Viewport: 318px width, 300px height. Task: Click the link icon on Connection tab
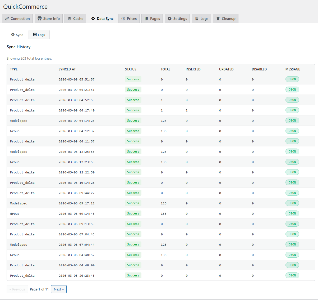(x=7, y=19)
